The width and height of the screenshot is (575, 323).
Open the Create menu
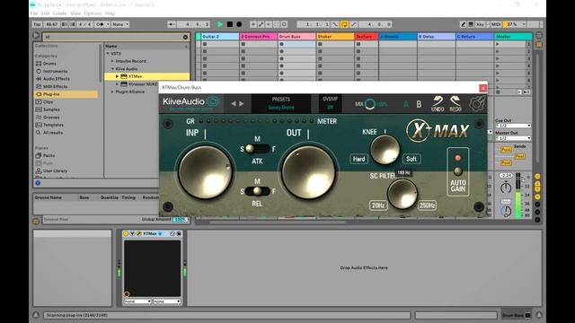tap(60, 13)
